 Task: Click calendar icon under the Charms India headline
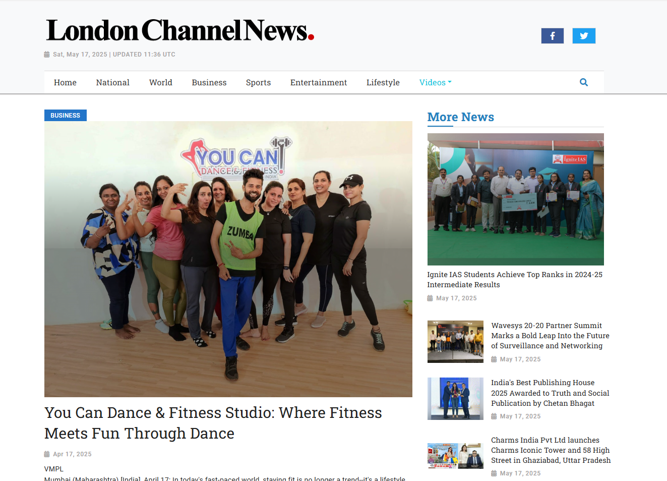[x=494, y=473]
